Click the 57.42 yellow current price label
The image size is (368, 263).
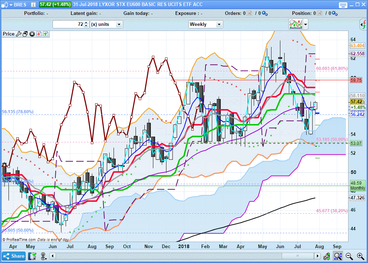pyautogui.click(x=356, y=102)
